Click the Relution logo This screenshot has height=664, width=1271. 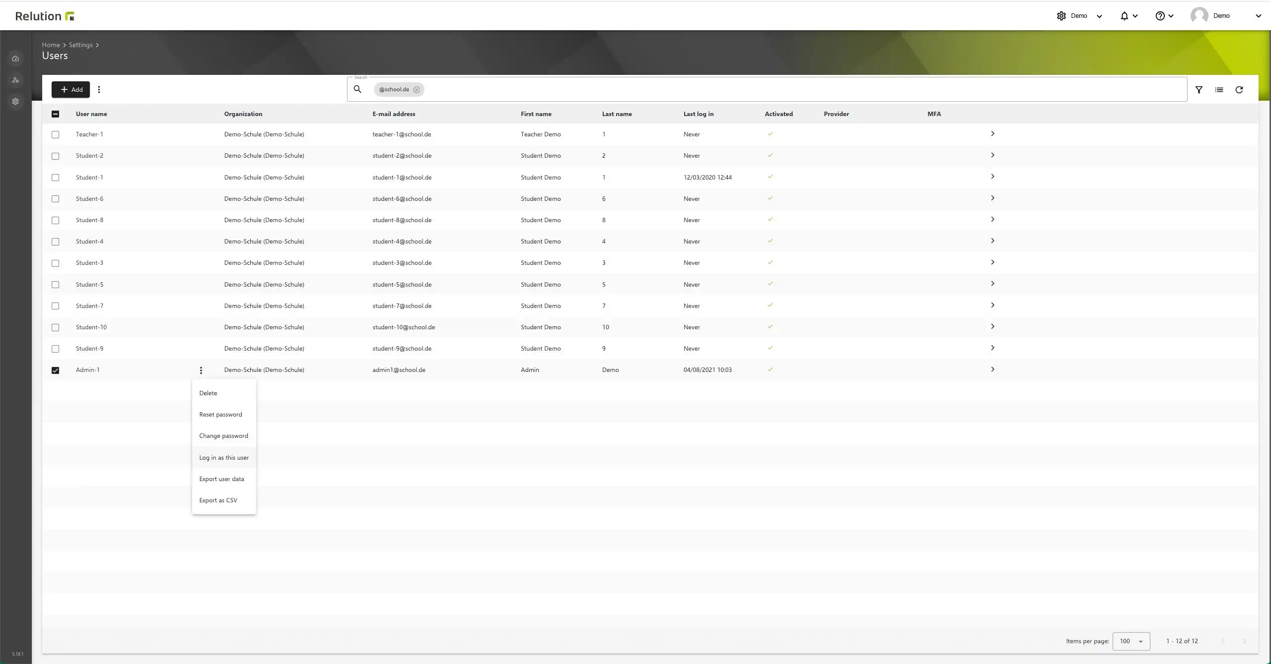tap(45, 16)
